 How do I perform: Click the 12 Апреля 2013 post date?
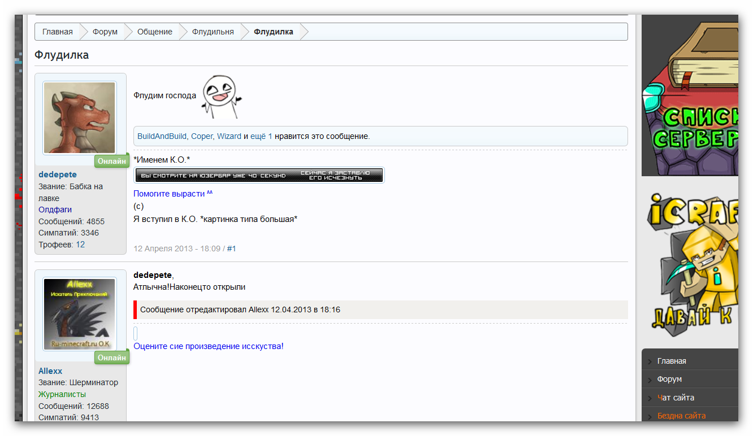(x=177, y=248)
